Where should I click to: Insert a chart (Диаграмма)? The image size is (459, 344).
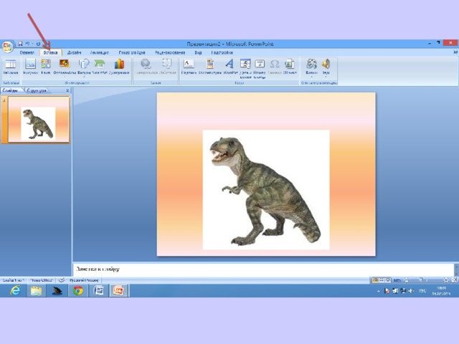119,67
